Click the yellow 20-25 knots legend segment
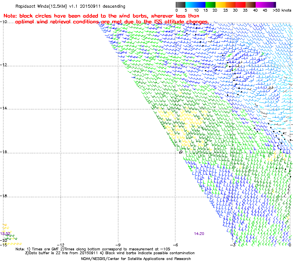The width and height of the screenshot is (293, 265). (221, 5)
